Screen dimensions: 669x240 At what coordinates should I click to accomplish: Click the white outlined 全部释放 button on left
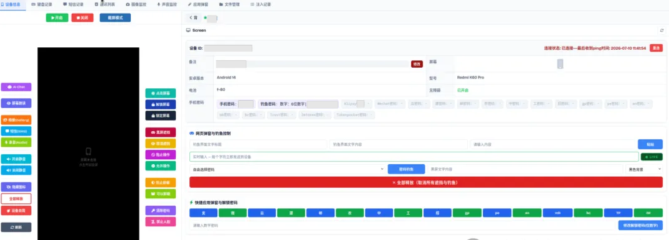tap(16, 198)
